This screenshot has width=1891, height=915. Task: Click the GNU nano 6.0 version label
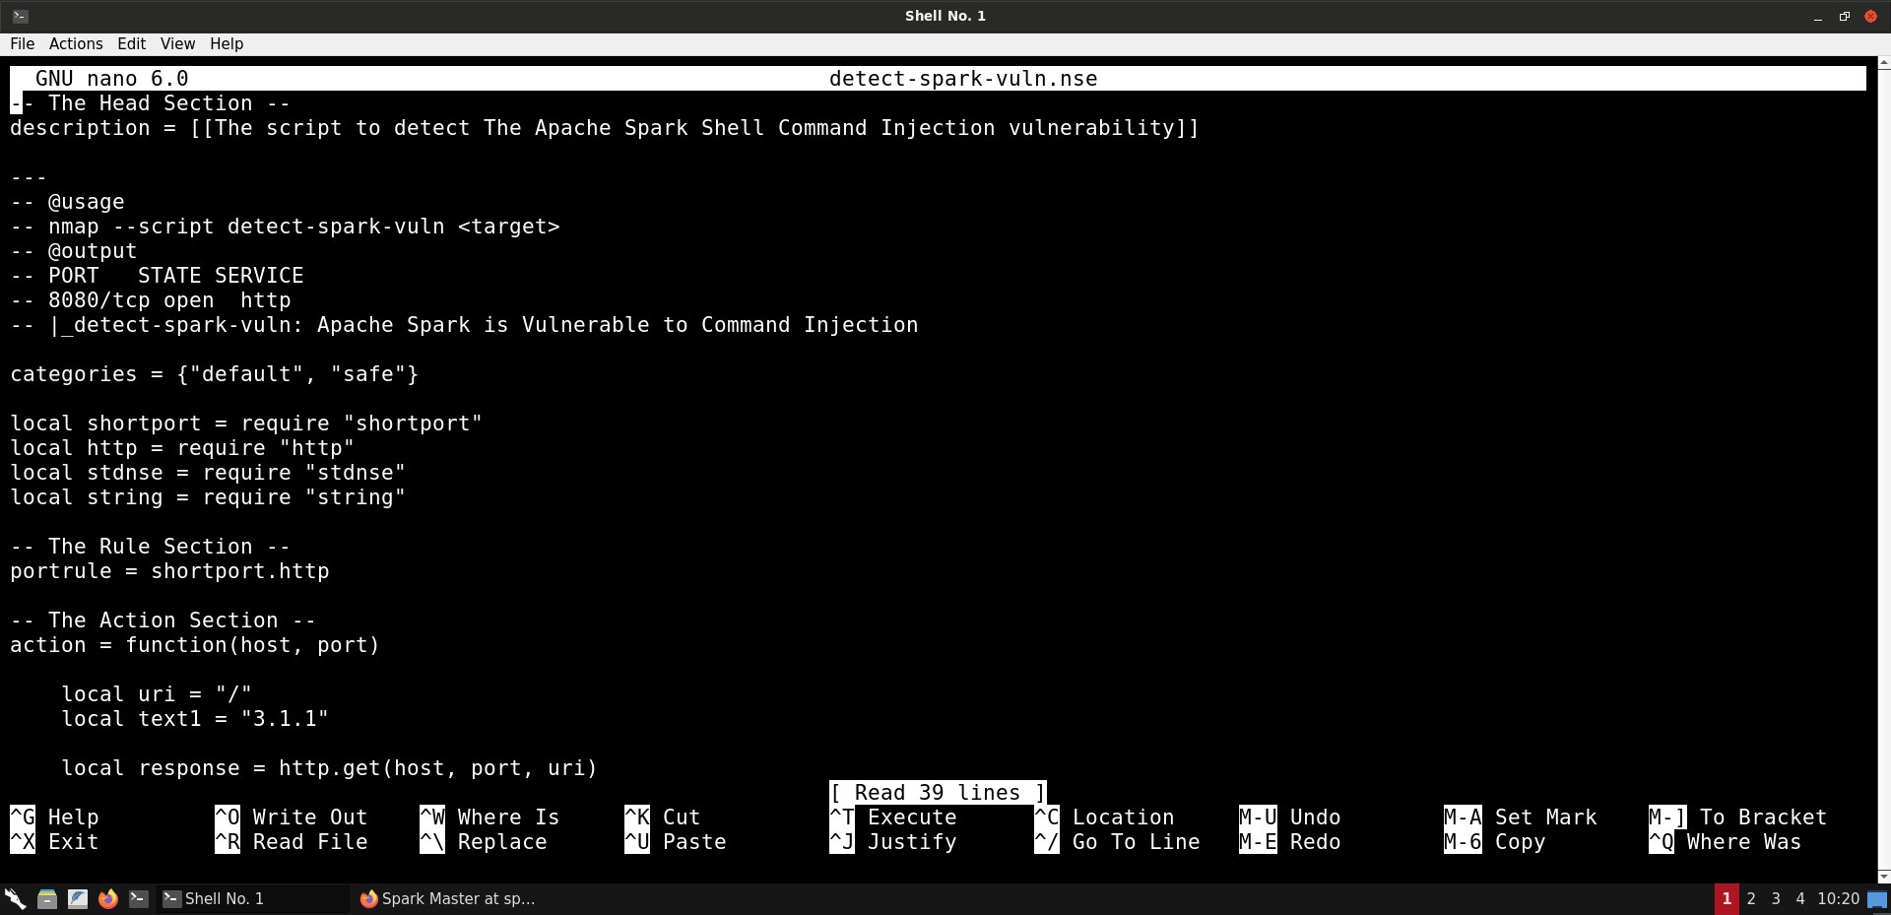[x=111, y=79]
